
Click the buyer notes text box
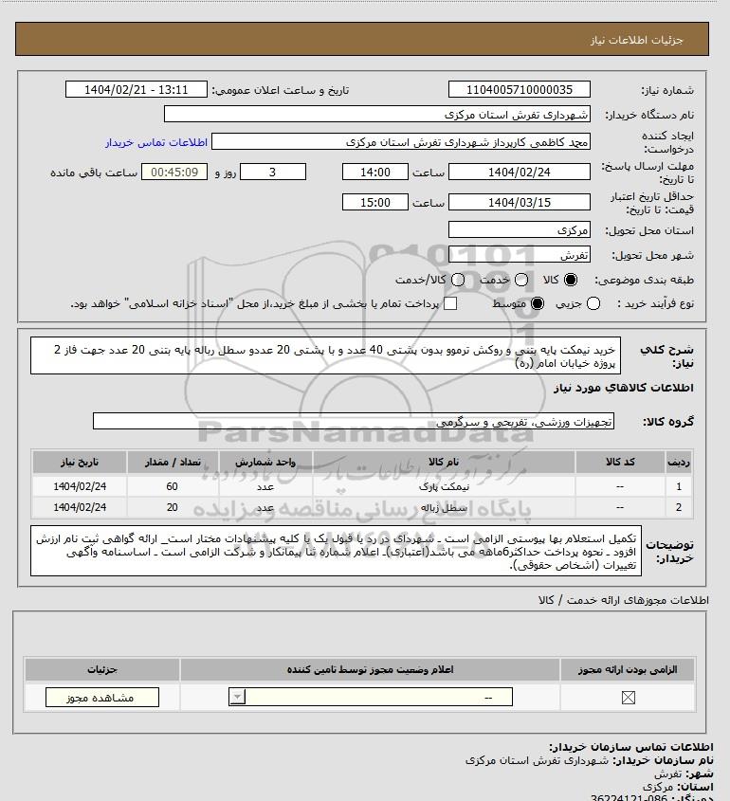(x=336, y=551)
